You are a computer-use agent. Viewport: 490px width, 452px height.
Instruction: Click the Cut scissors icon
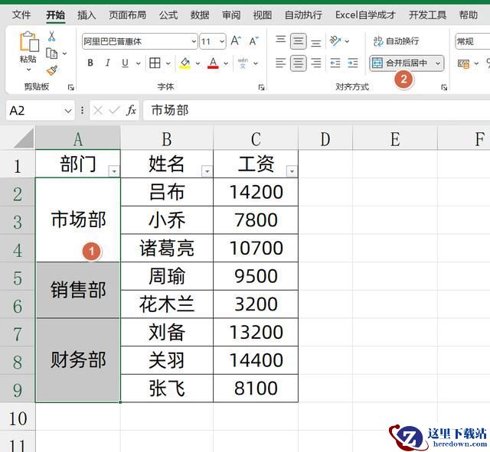point(51,36)
